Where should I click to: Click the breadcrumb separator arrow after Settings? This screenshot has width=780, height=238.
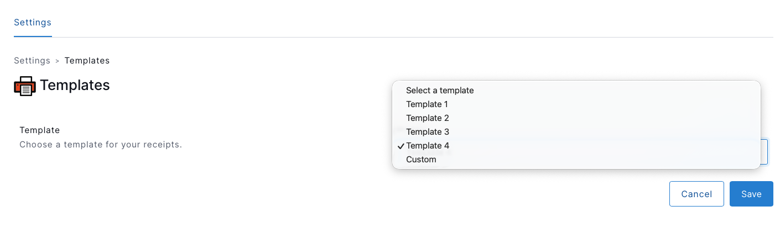57,61
